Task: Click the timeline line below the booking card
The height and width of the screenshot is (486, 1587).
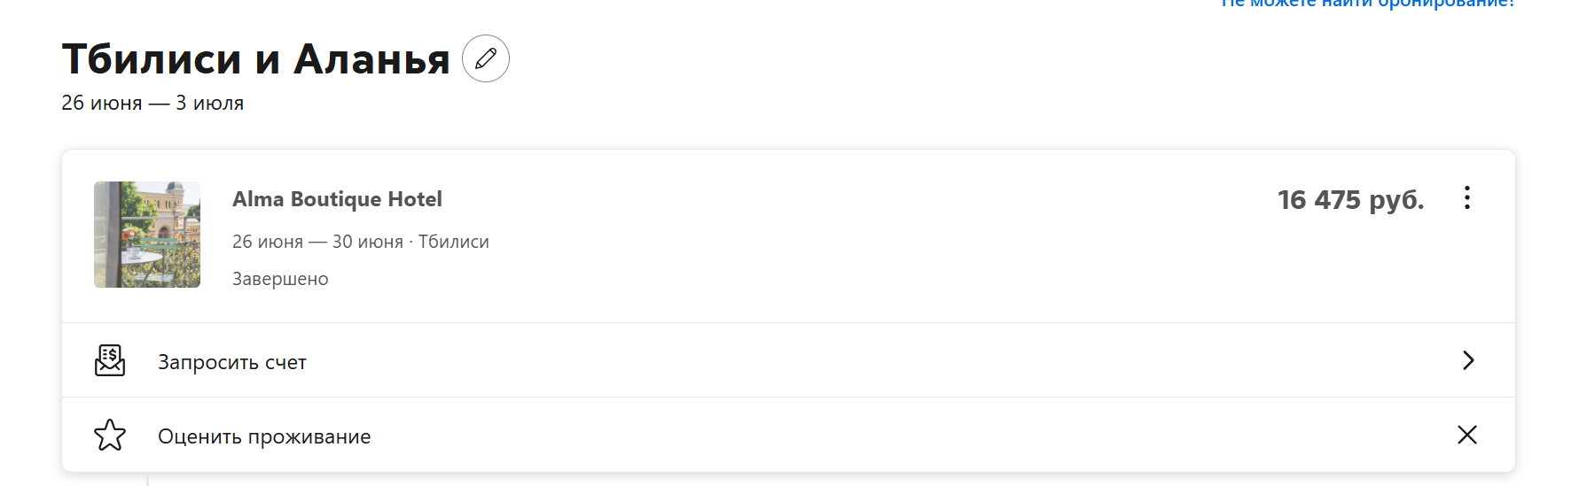Action: pos(147,479)
